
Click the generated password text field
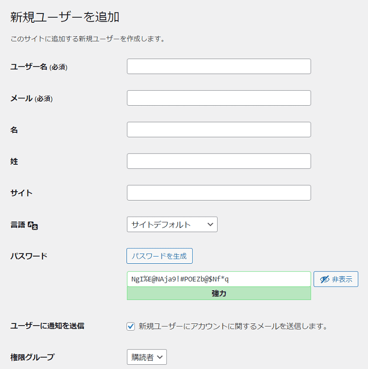click(219, 279)
